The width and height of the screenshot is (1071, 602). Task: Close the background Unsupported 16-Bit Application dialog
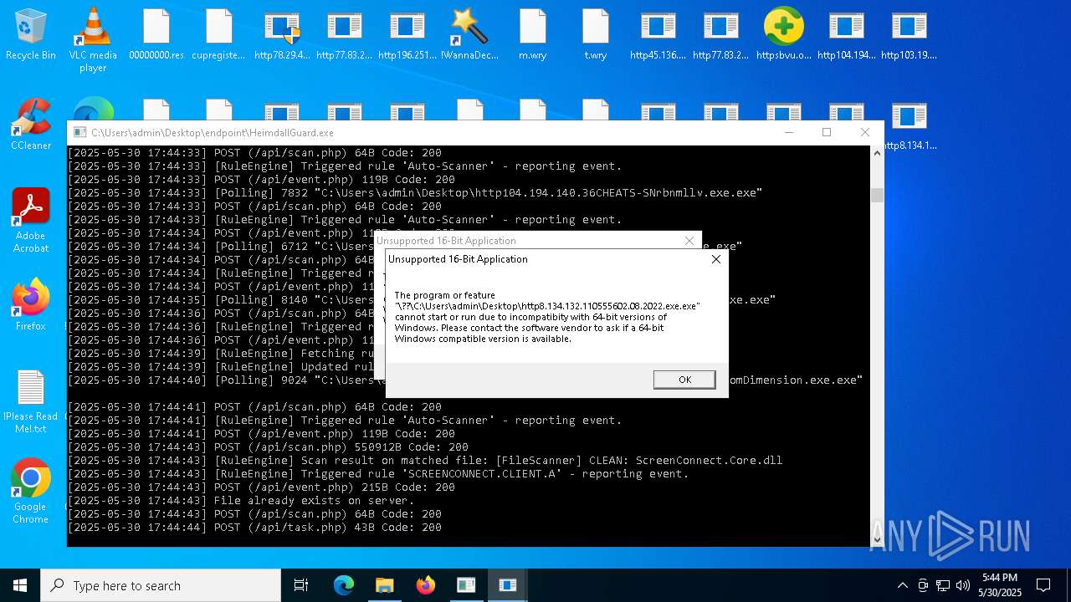[x=689, y=241]
